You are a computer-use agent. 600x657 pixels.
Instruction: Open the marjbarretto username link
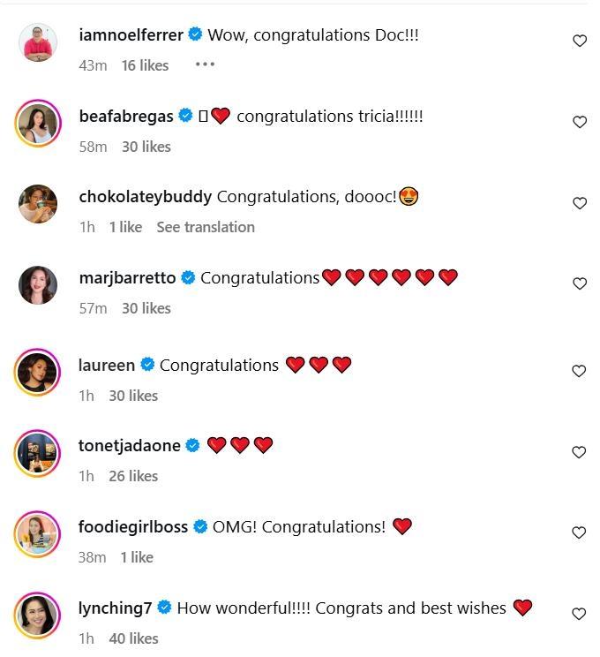coord(127,277)
